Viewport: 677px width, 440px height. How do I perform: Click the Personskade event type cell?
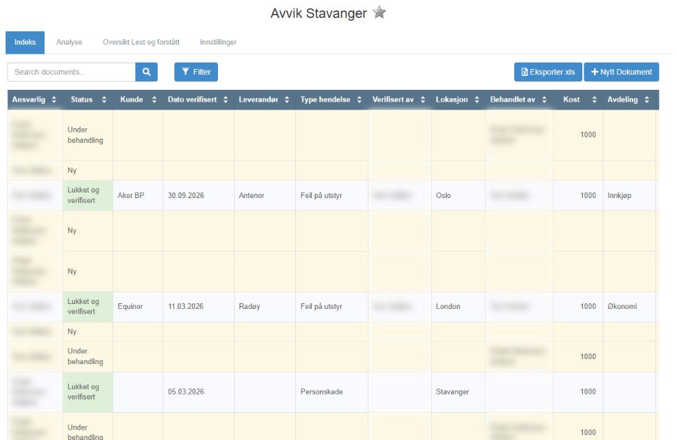pyautogui.click(x=332, y=392)
